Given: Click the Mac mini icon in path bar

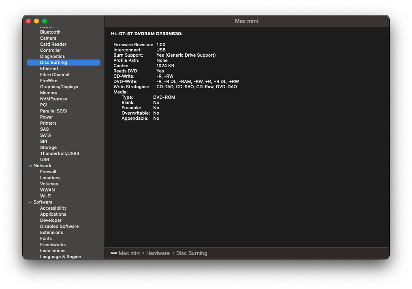Looking at the screenshot, I should pyautogui.click(x=114, y=253).
